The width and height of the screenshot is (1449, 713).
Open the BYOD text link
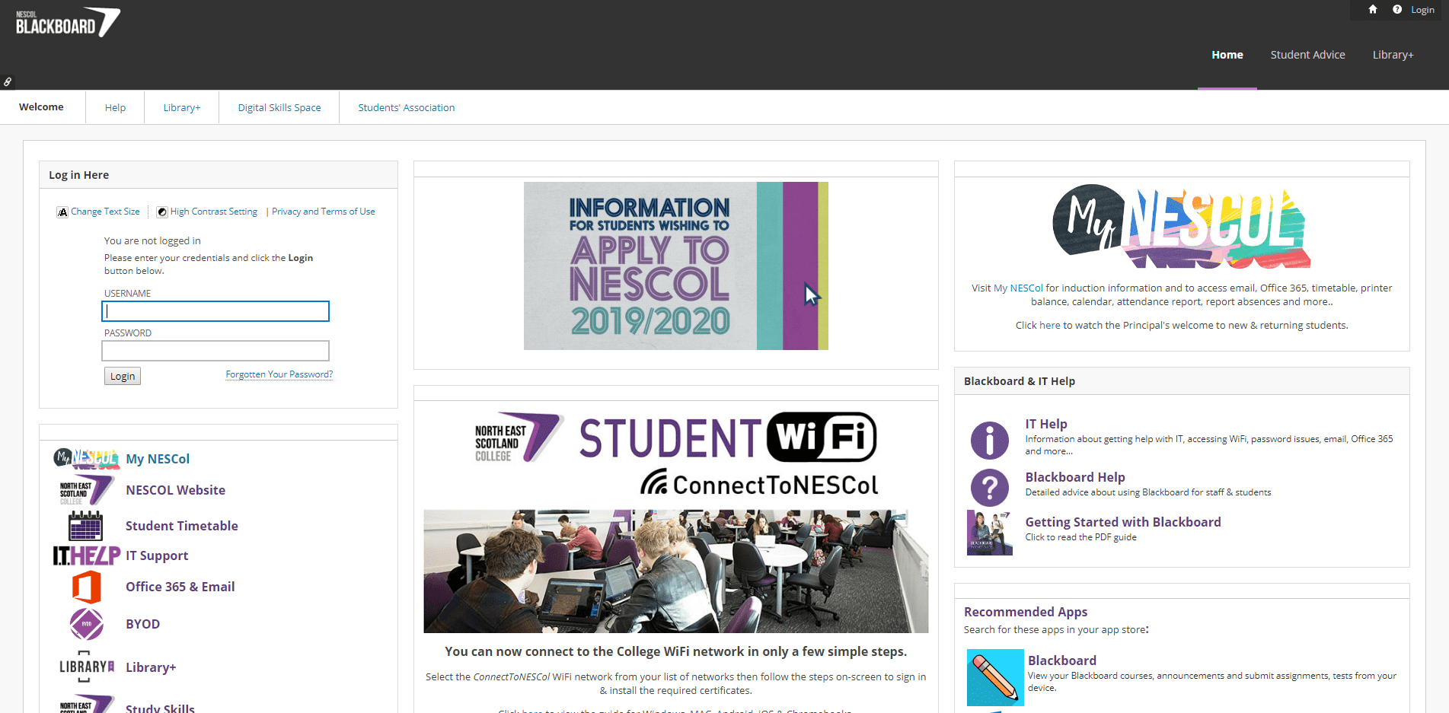pos(143,624)
